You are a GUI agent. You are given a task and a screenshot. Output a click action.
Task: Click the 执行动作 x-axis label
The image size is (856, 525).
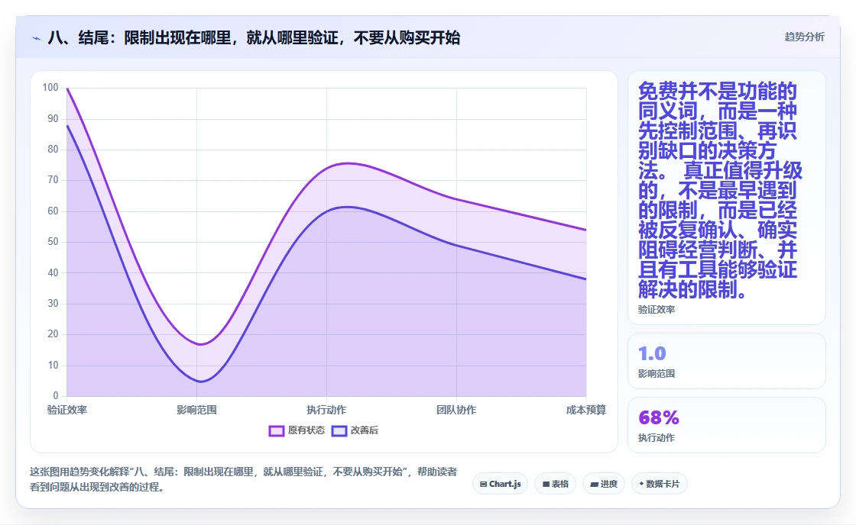click(x=326, y=410)
